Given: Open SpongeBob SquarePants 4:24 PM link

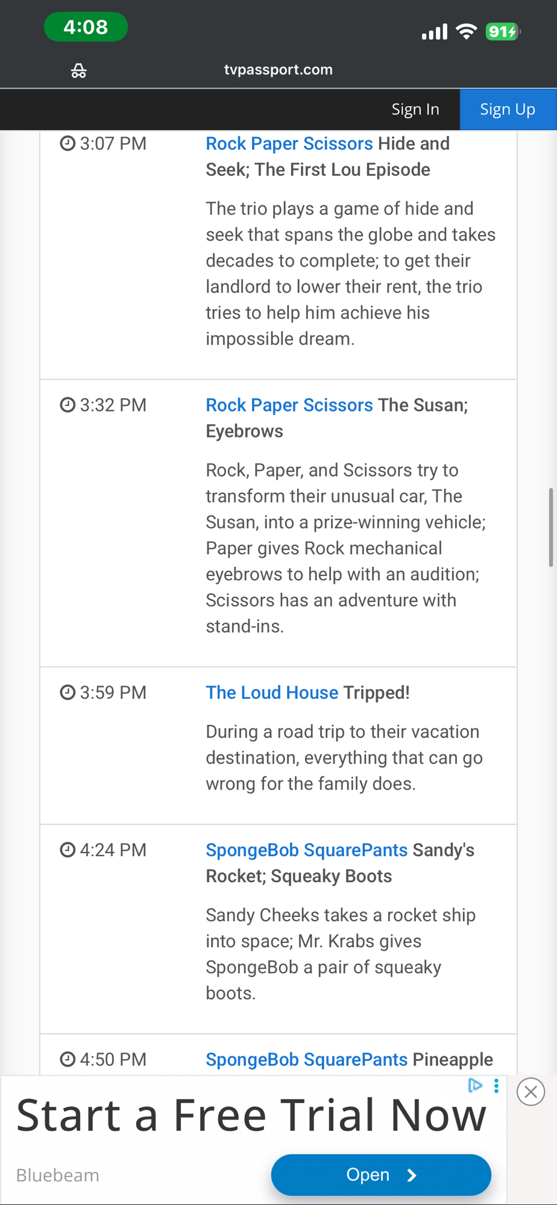Looking at the screenshot, I should pyautogui.click(x=306, y=850).
